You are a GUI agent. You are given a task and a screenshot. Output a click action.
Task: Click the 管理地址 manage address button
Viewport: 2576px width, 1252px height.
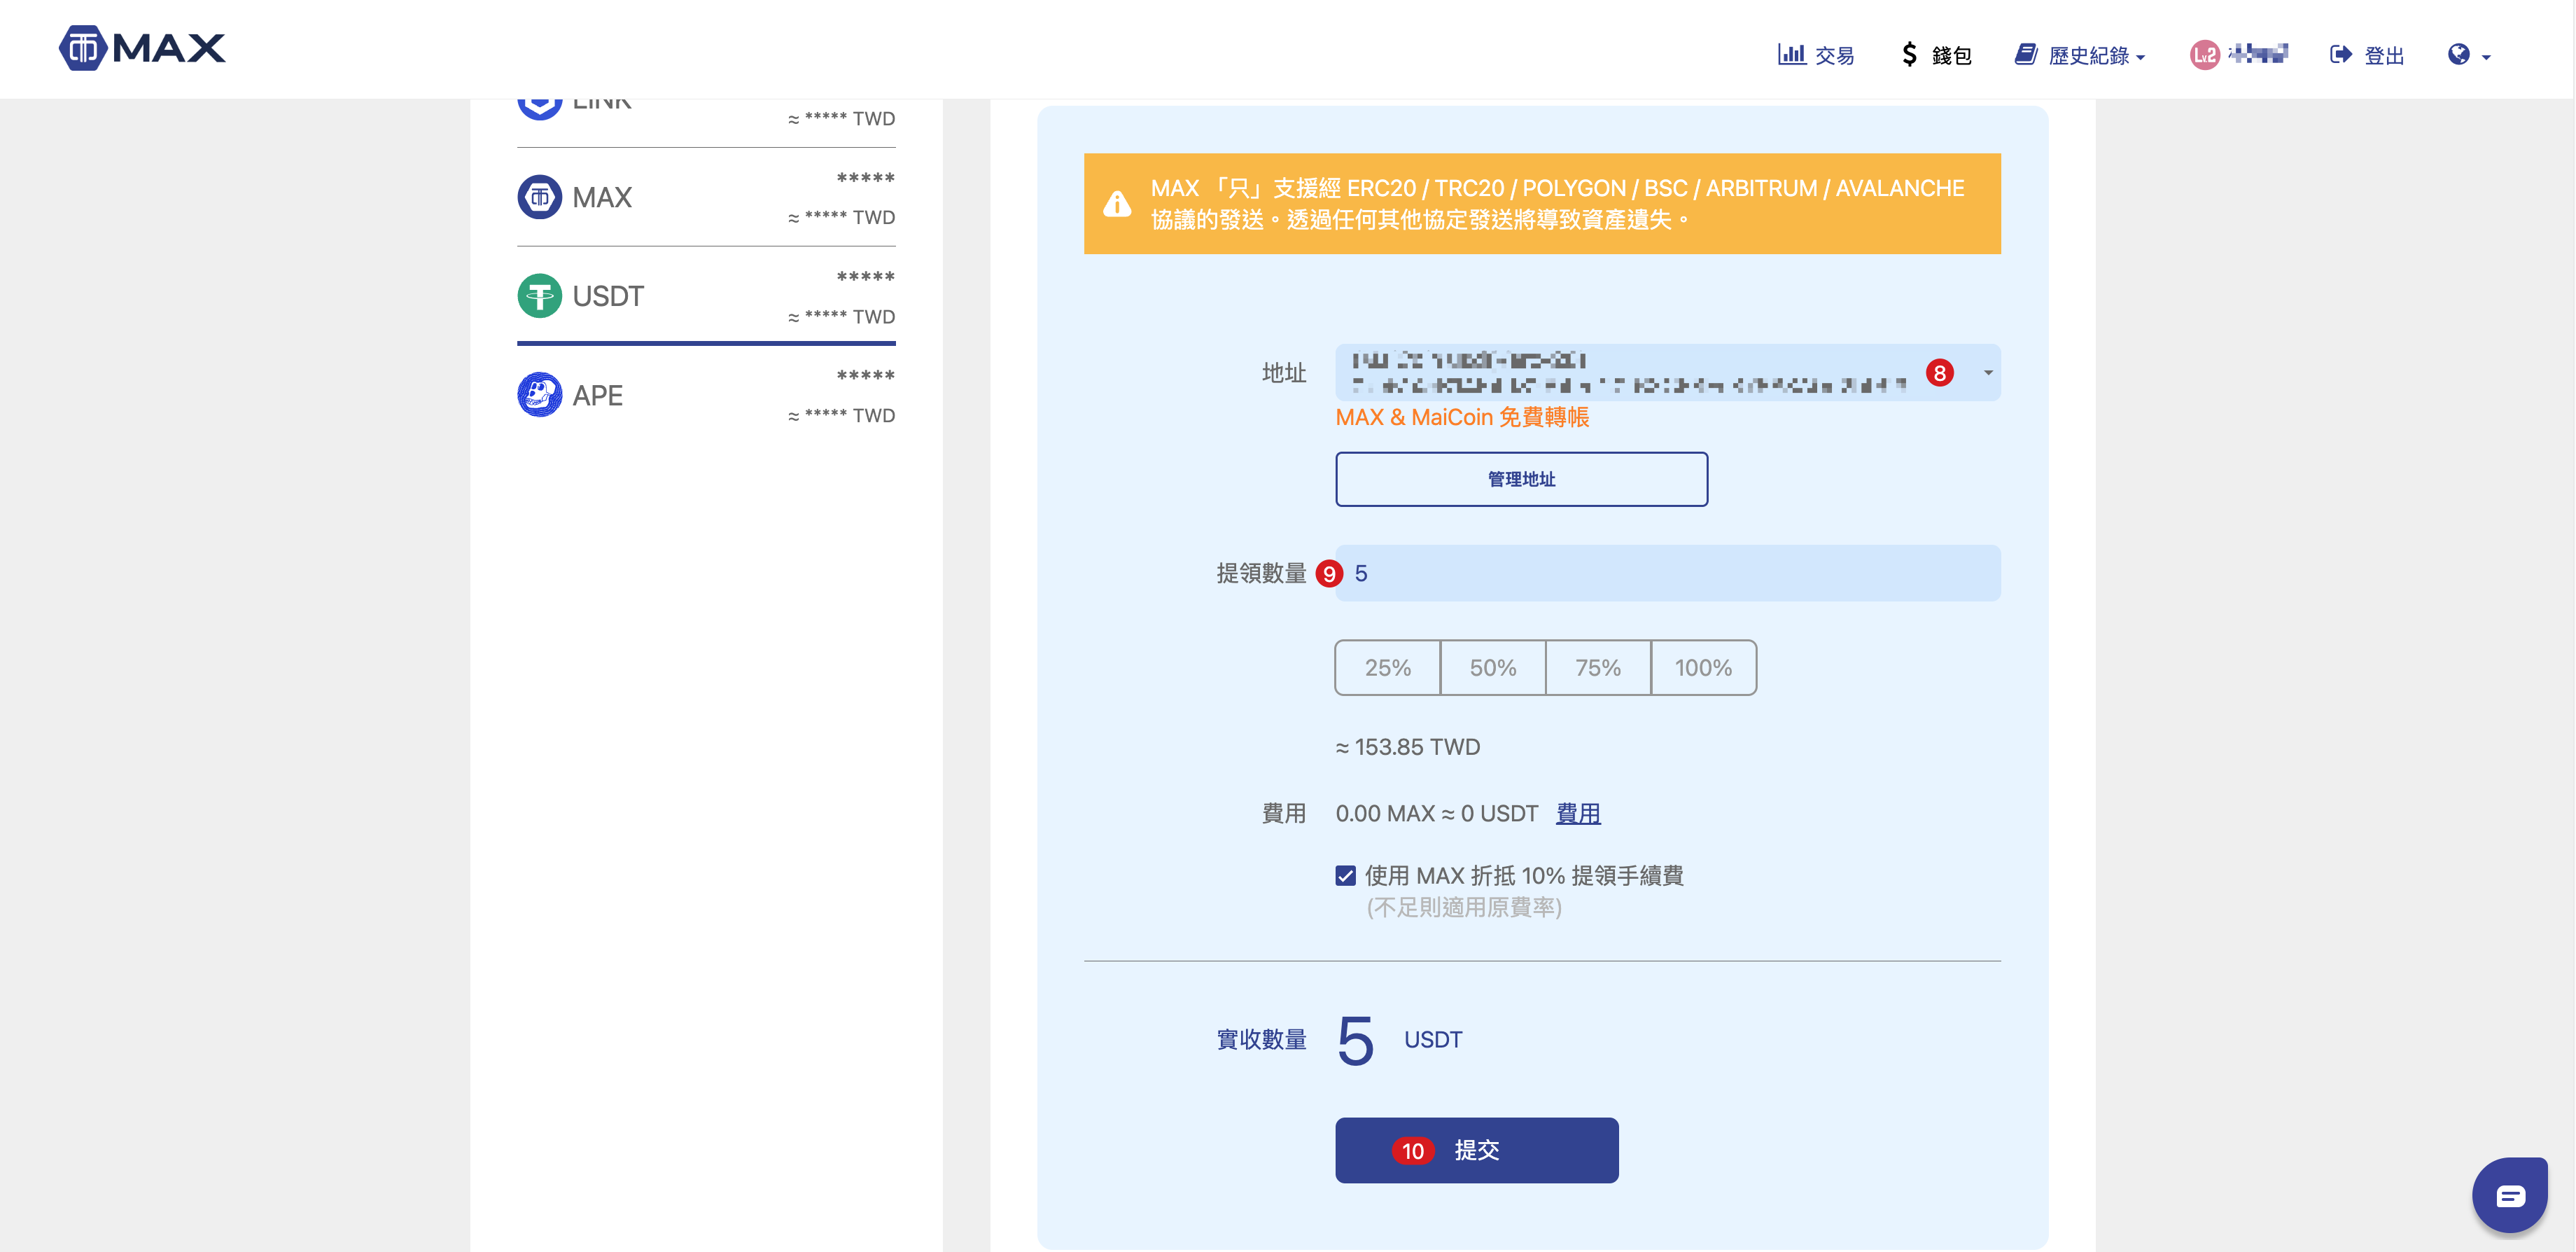tap(1521, 479)
